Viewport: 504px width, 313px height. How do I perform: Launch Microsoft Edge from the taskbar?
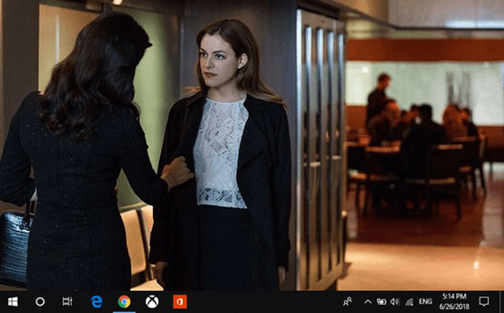click(97, 302)
